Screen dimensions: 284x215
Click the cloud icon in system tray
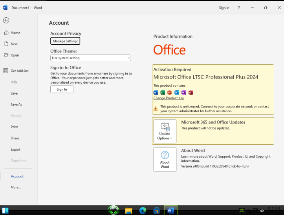pyautogui.click(x=262, y=210)
